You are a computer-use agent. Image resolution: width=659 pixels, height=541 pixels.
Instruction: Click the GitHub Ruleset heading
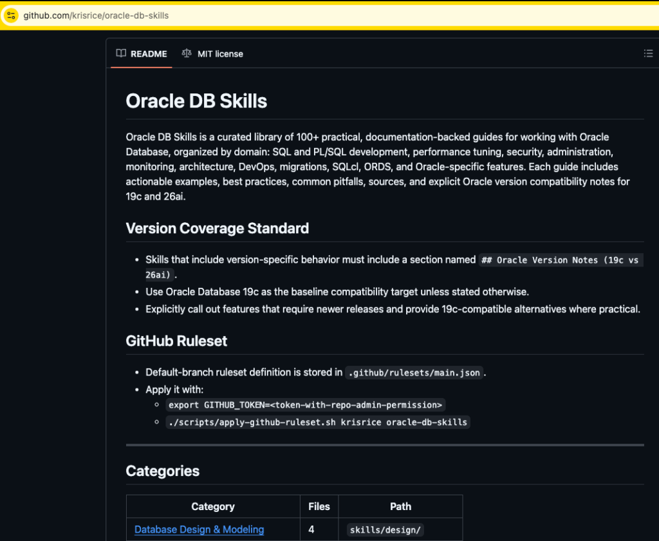(176, 341)
